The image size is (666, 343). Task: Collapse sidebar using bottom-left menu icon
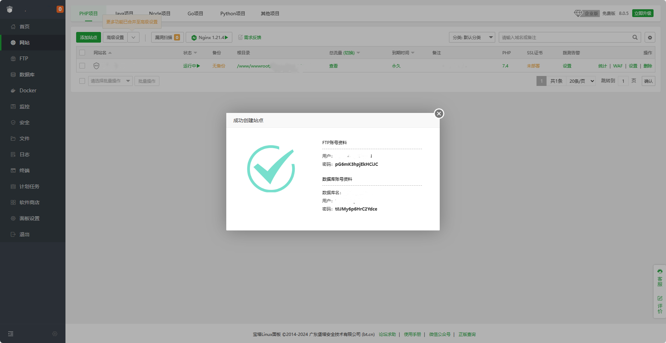pyautogui.click(x=11, y=334)
